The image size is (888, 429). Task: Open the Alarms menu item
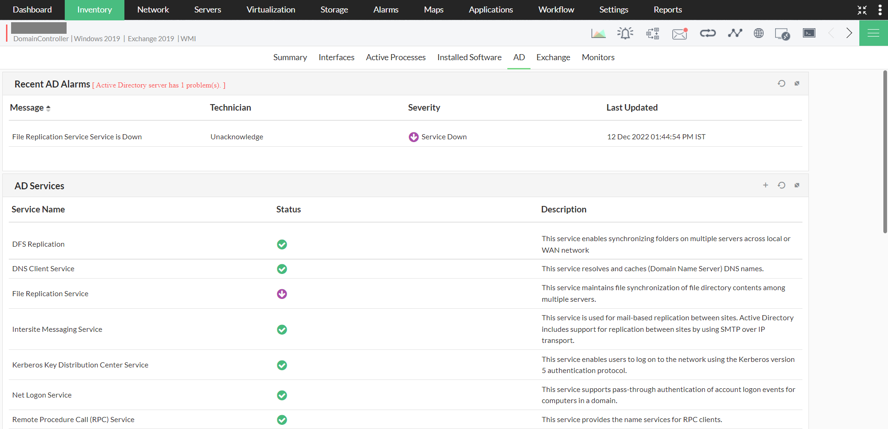coord(386,10)
